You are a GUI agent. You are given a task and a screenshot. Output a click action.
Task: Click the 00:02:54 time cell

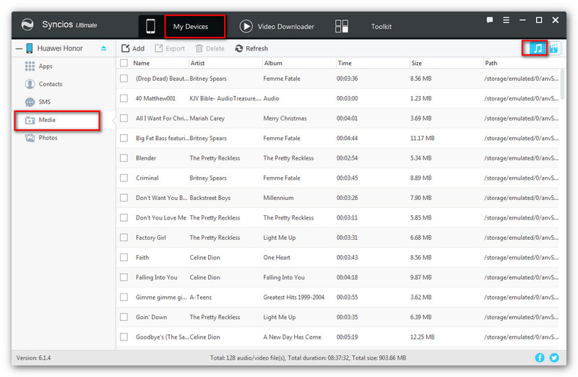pyautogui.click(x=348, y=158)
